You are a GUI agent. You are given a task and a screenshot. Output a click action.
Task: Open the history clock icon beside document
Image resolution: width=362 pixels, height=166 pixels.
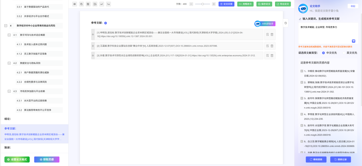tap(286, 23)
